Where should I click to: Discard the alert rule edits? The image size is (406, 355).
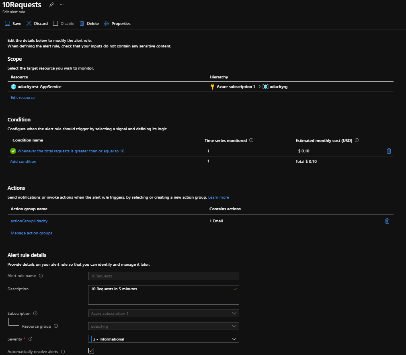[x=37, y=24]
